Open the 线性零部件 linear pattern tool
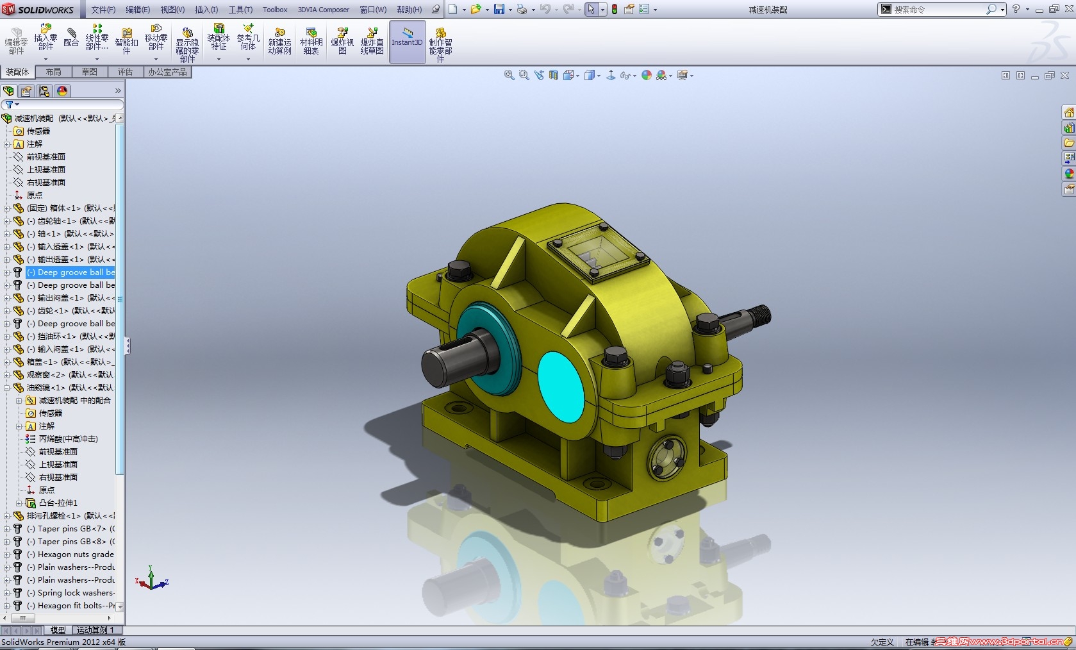 pyautogui.click(x=97, y=38)
